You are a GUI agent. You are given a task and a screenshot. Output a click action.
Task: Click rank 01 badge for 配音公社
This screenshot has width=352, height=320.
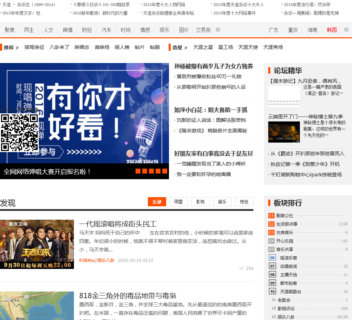click(x=271, y=216)
